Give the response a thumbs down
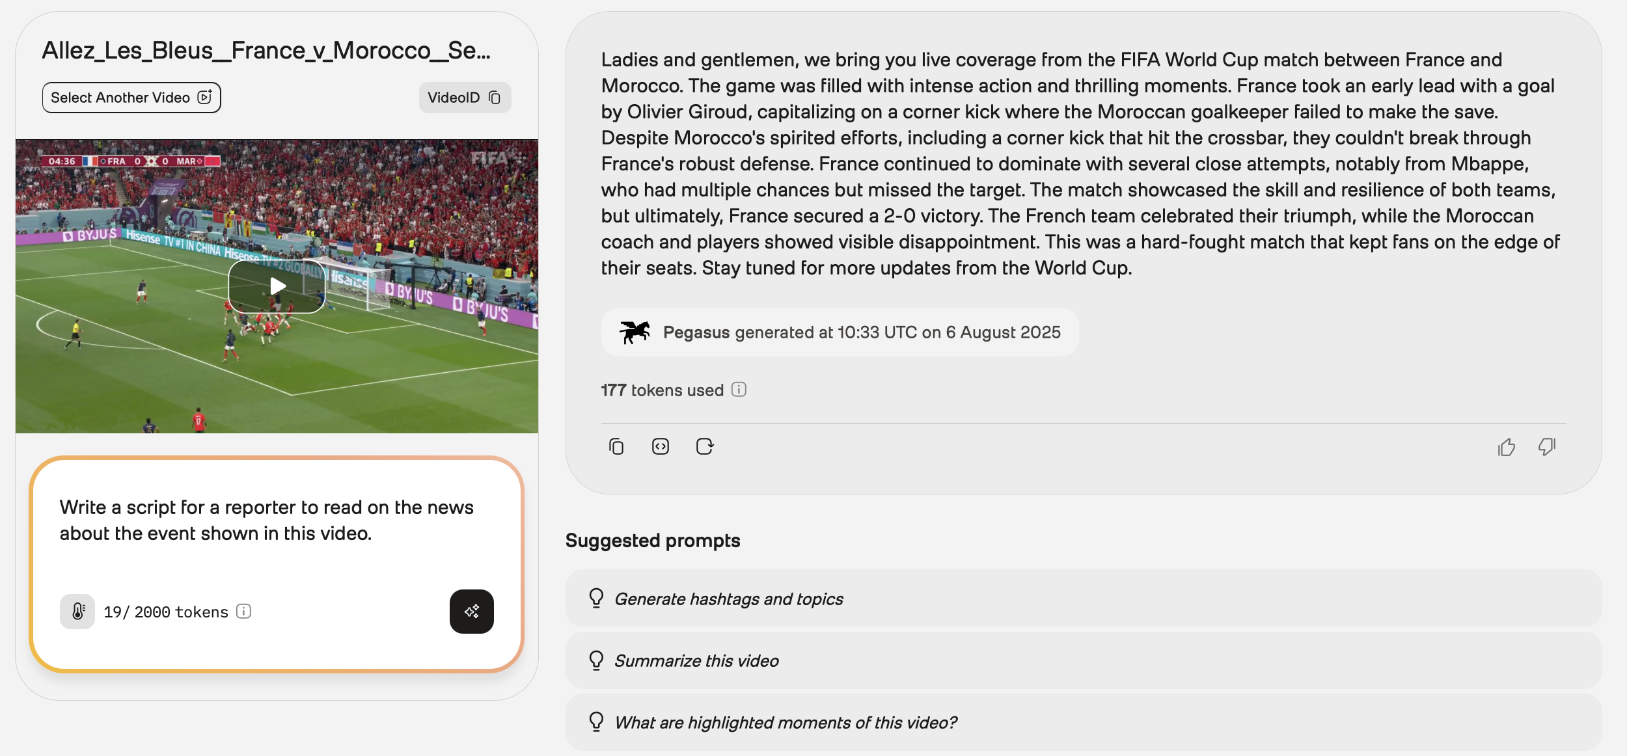The image size is (1627, 756). 1547,447
